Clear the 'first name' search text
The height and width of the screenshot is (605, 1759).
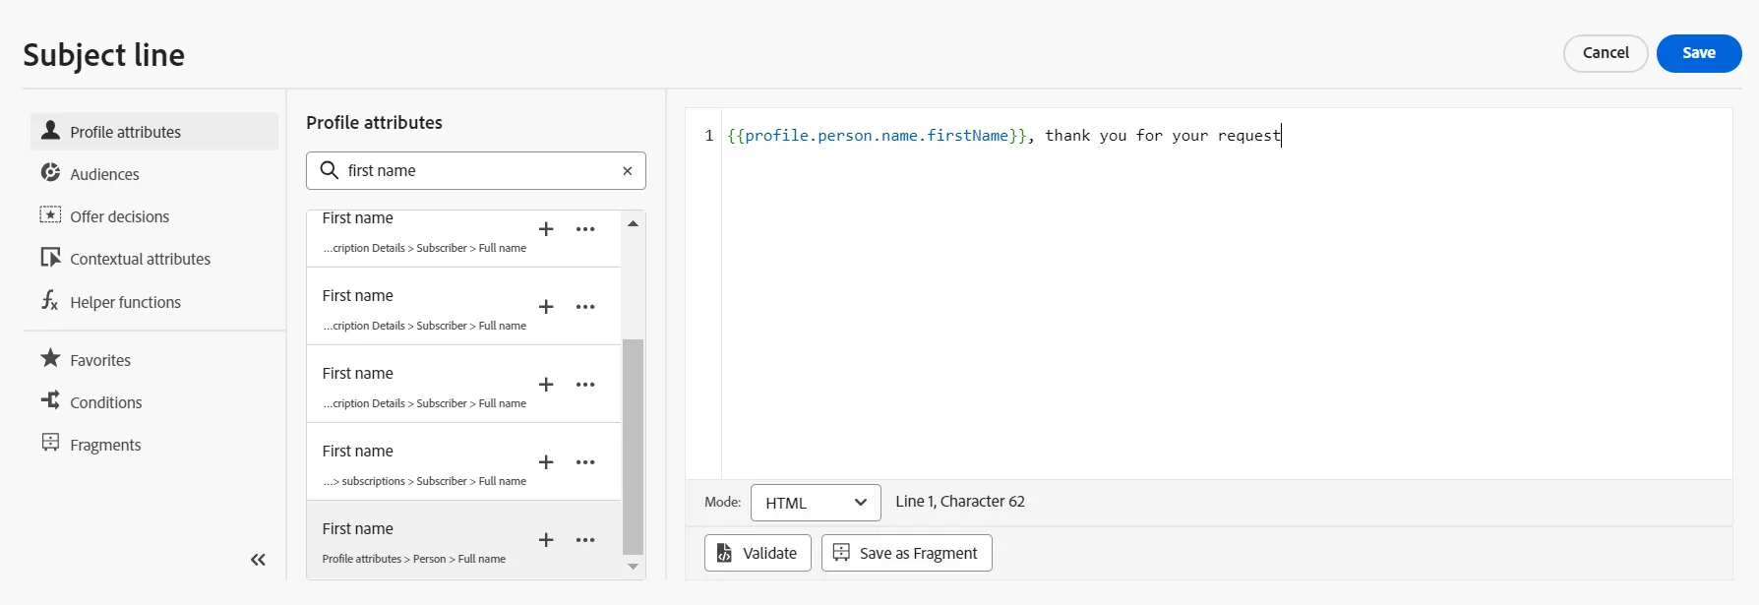[627, 171]
